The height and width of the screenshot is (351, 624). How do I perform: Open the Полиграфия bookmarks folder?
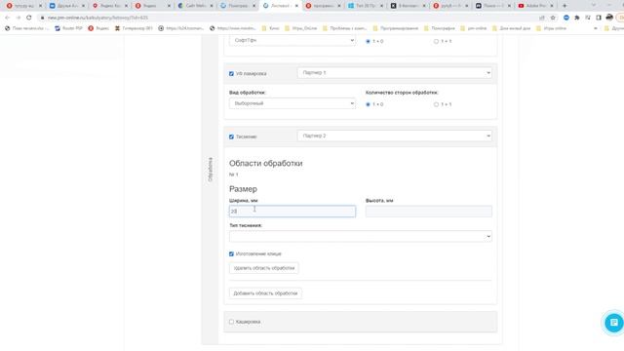(440, 28)
